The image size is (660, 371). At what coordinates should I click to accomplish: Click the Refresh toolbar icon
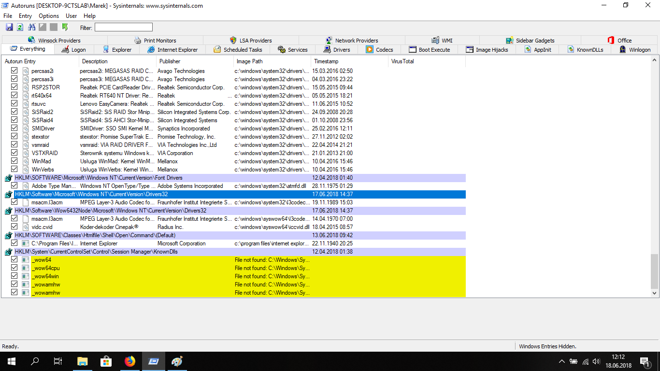click(20, 27)
